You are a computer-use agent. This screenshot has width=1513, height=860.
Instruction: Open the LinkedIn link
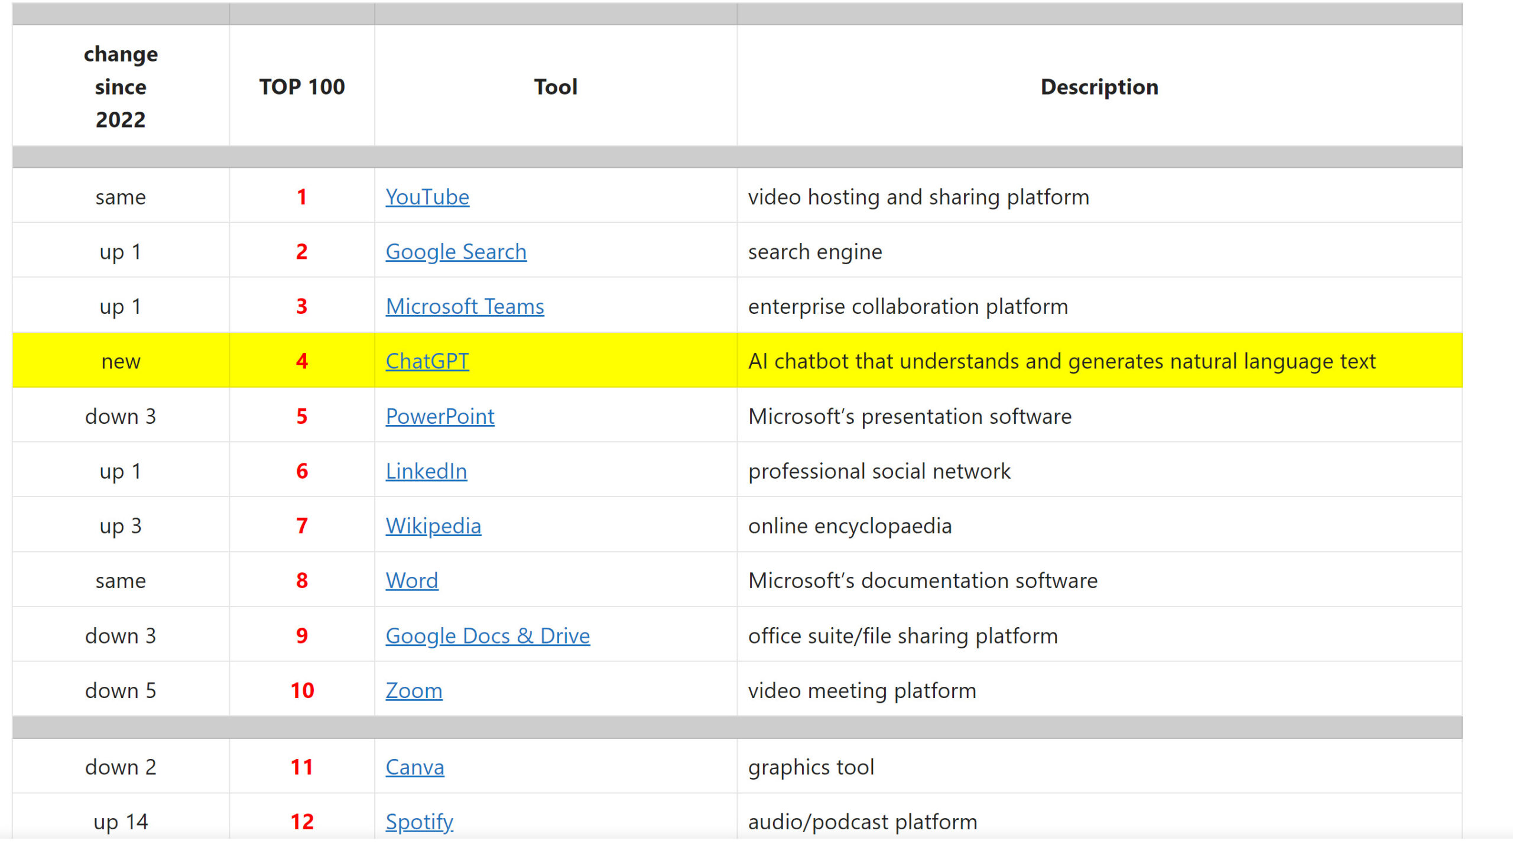click(426, 471)
